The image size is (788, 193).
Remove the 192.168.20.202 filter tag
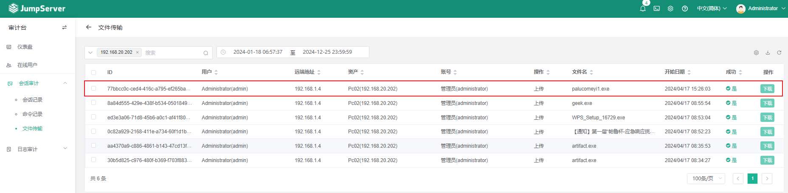tap(137, 52)
